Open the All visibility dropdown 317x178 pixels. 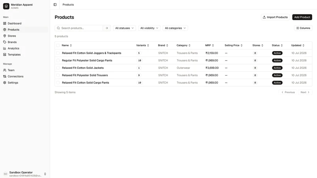coord(149,28)
